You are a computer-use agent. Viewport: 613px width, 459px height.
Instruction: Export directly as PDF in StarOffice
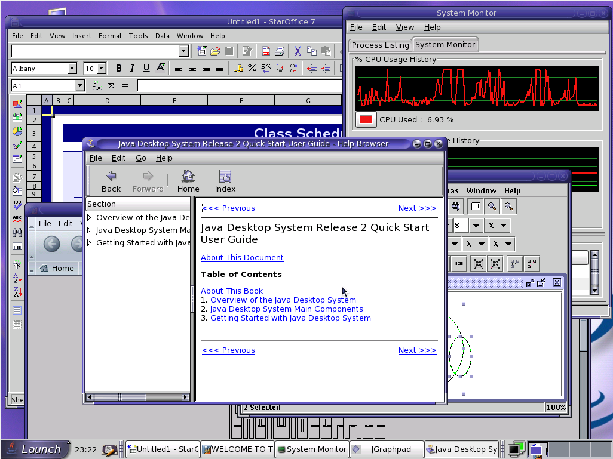[266, 51]
